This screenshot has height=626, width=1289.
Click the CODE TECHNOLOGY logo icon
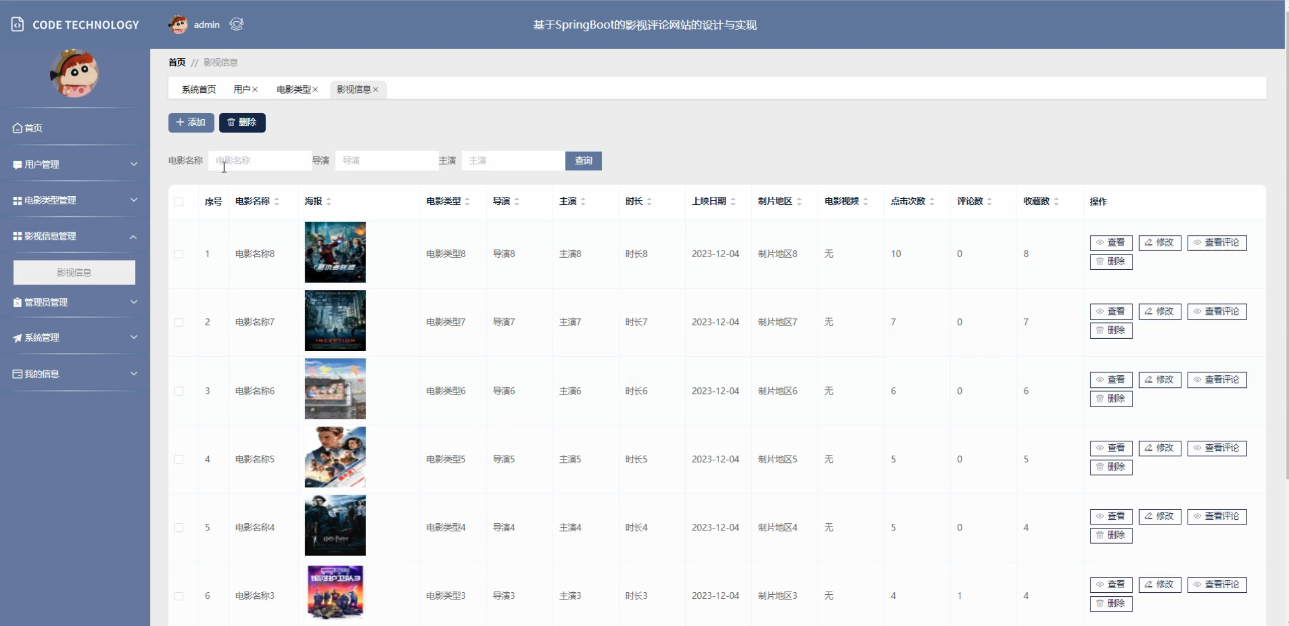(18, 25)
